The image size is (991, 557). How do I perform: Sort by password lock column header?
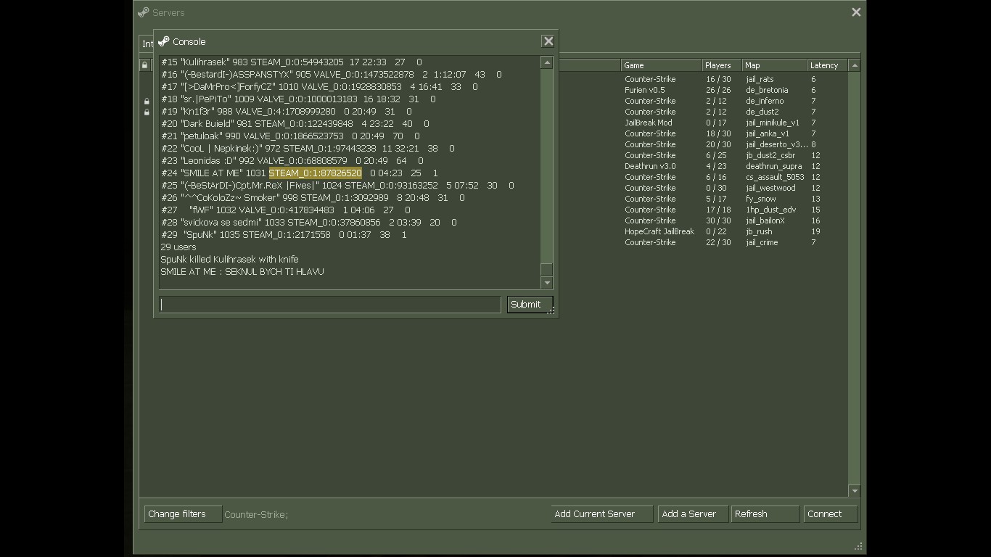click(145, 65)
